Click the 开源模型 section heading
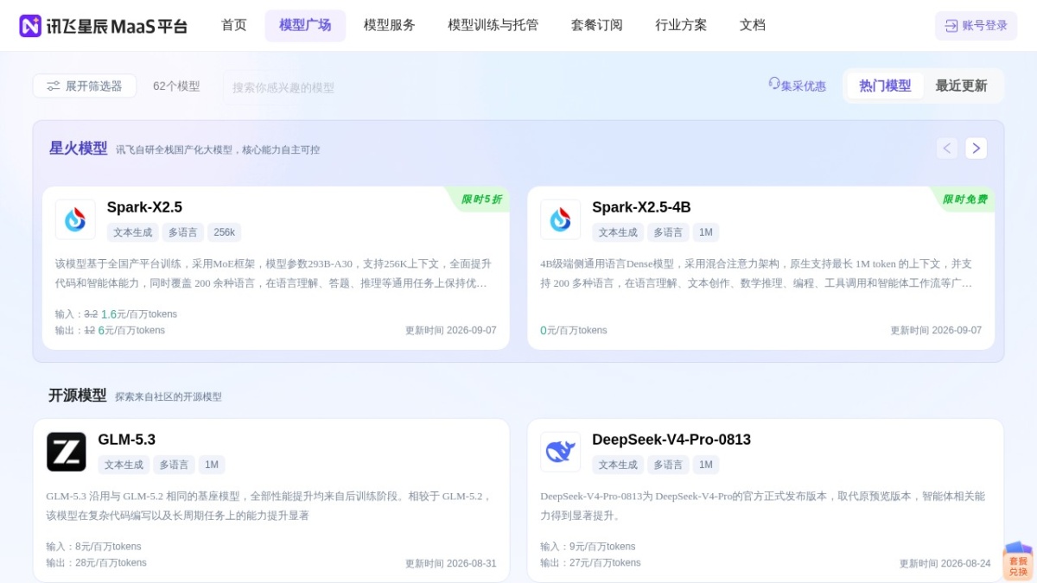The image size is (1037, 583). point(77,396)
